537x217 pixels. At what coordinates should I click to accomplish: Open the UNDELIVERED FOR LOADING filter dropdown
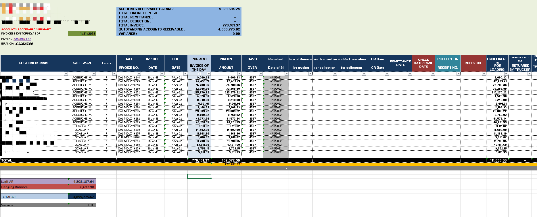coord(506,74)
